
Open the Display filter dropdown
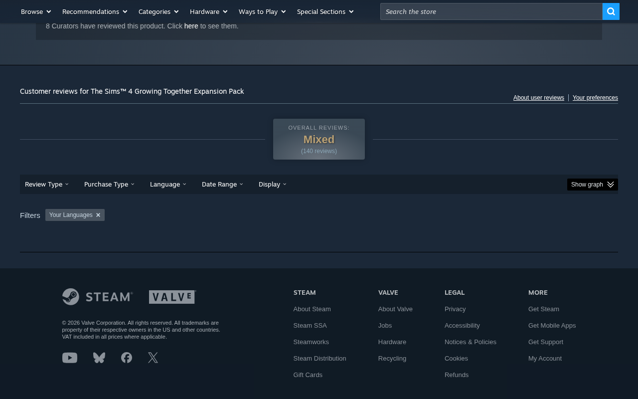coord(273,184)
